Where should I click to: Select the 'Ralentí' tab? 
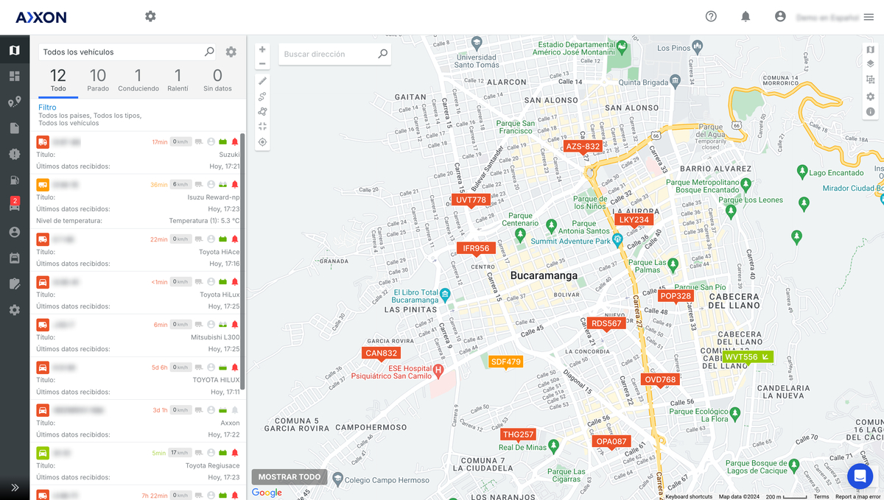coord(178,81)
